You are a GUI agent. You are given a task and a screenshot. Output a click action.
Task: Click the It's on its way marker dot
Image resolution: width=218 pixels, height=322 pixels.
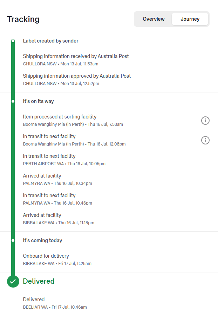(x=13, y=101)
